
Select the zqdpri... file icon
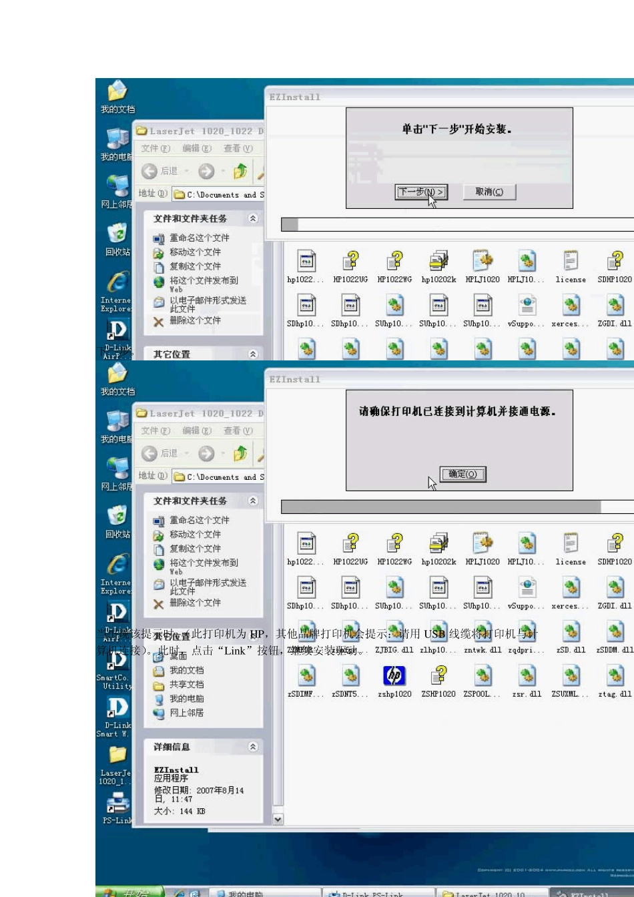[527, 637]
